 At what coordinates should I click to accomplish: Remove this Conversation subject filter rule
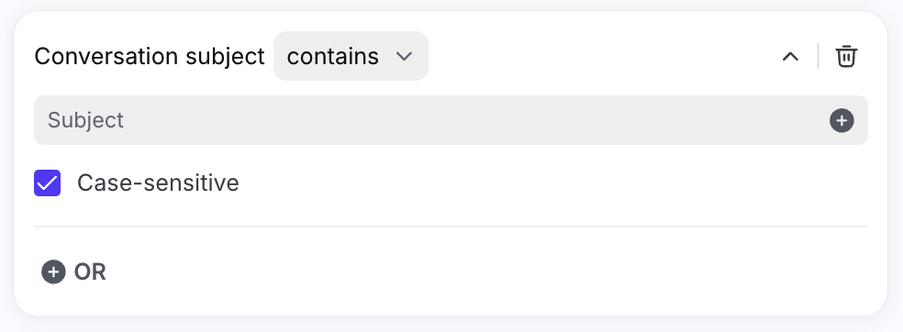point(846,56)
